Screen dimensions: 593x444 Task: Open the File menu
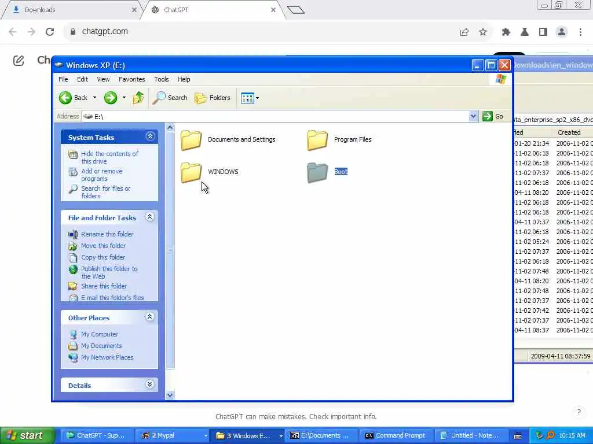tap(63, 79)
